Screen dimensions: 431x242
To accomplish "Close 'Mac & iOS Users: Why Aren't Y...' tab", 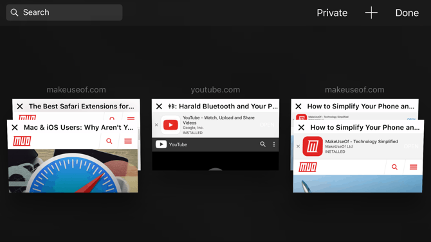I will 15,128.
